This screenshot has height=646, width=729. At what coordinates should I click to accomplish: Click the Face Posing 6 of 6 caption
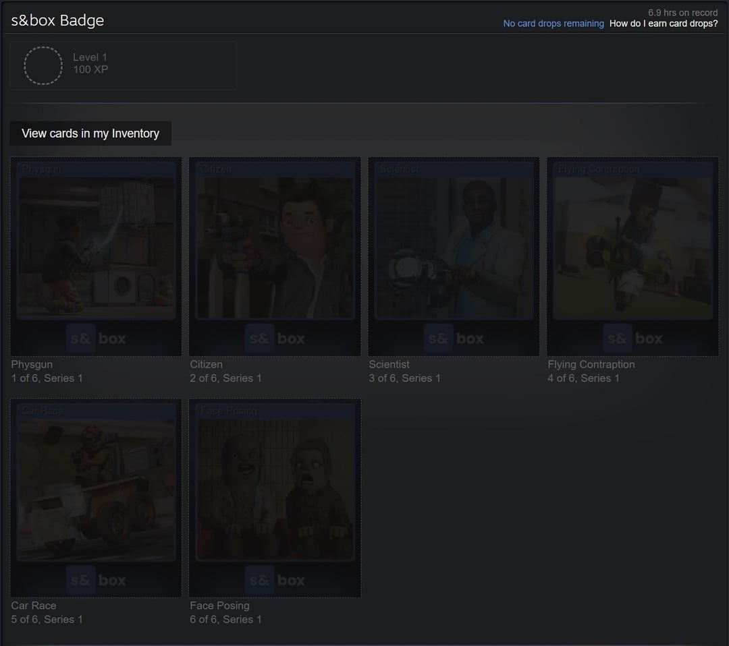coord(225,612)
